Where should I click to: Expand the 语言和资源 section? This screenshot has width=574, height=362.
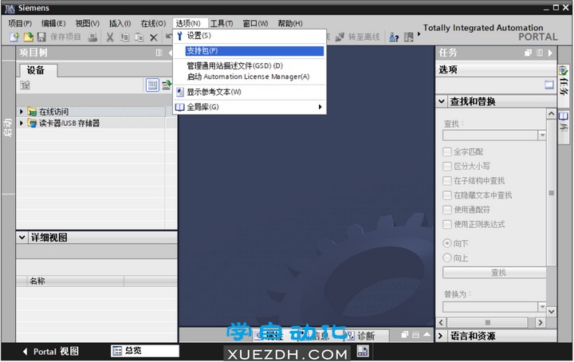(441, 336)
